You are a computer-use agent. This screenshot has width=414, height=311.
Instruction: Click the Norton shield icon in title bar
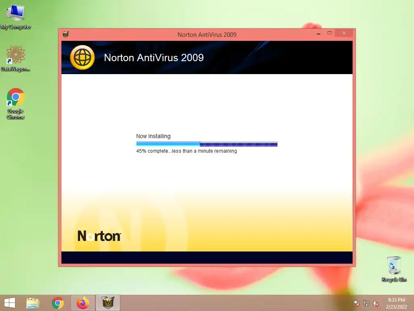tap(65, 34)
